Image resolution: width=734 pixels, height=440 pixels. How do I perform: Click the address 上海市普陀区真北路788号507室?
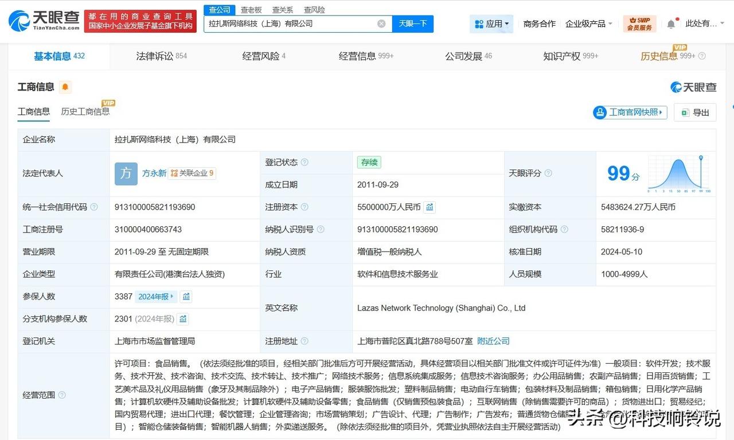pos(415,341)
